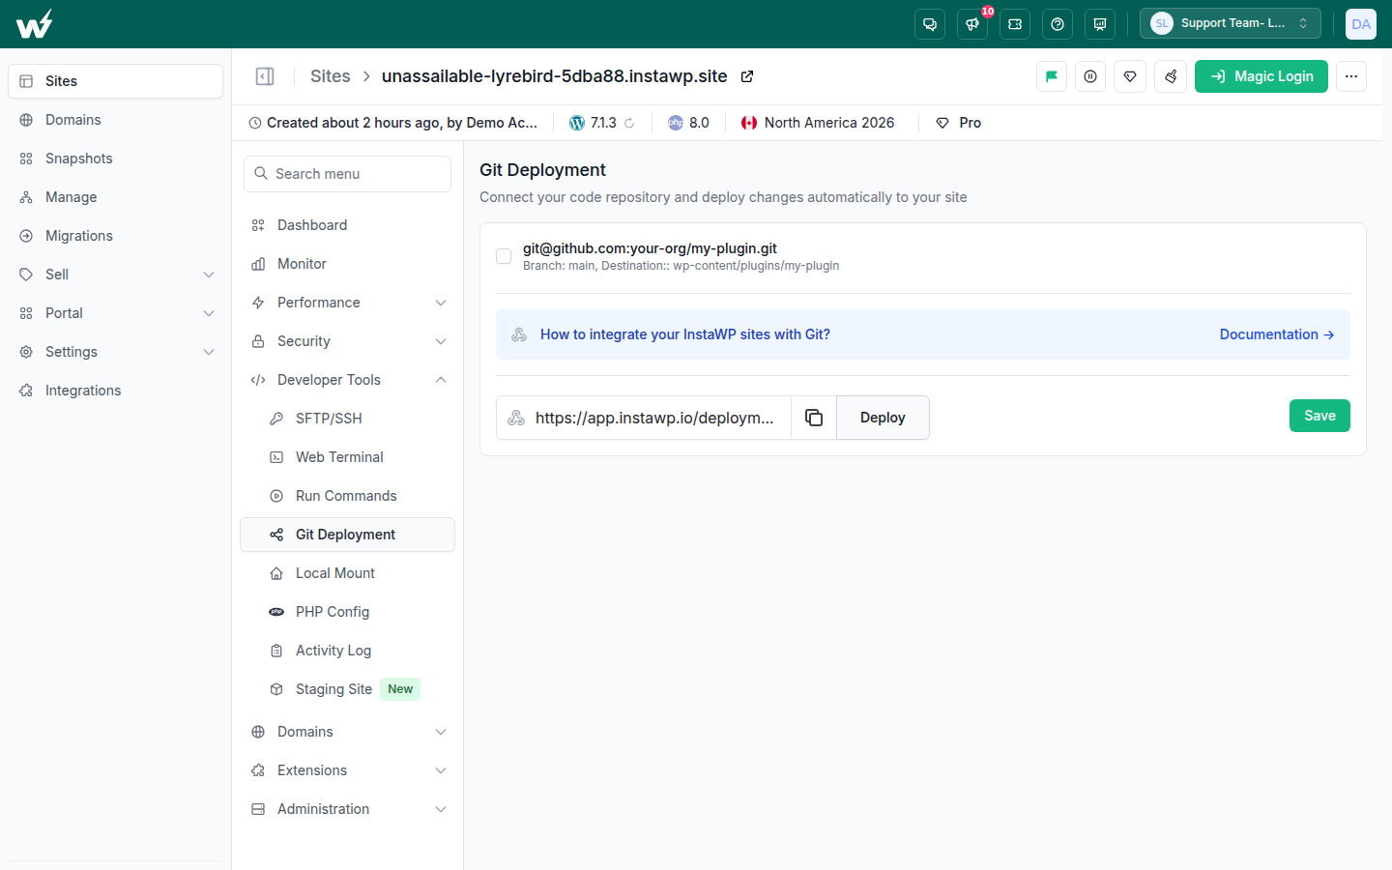
Task: Open announcements megaphone with 10 badge
Action: 972,24
